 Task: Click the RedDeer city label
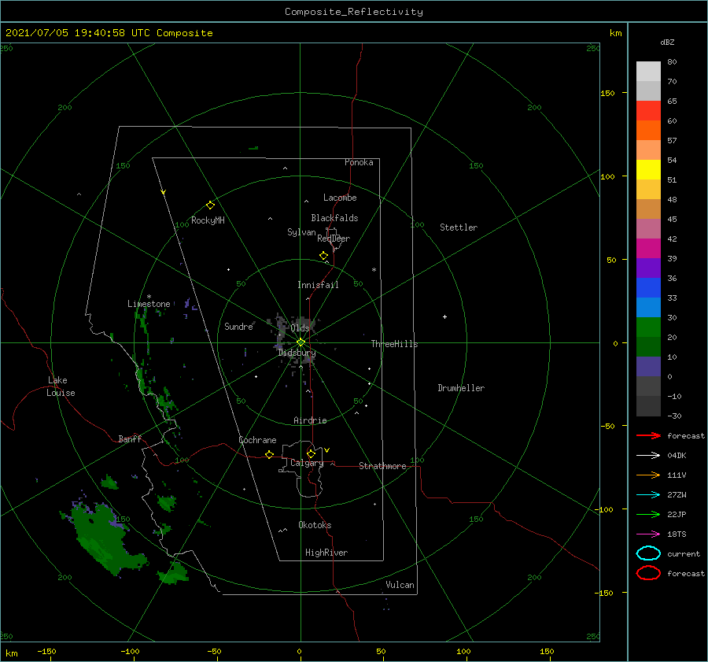click(334, 239)
